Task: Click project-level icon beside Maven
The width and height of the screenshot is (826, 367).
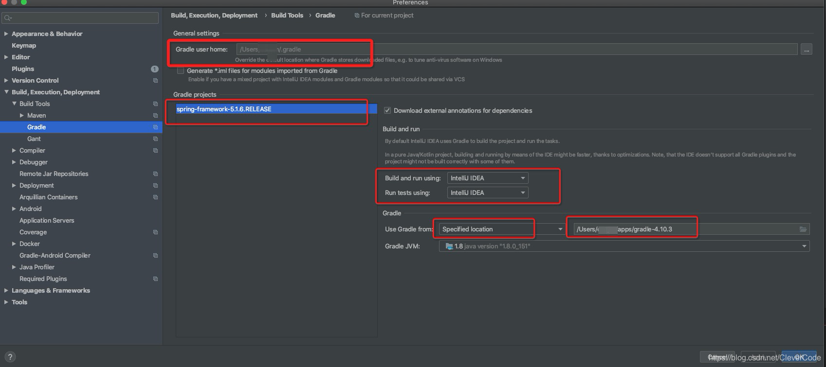Action: (155, 115)
